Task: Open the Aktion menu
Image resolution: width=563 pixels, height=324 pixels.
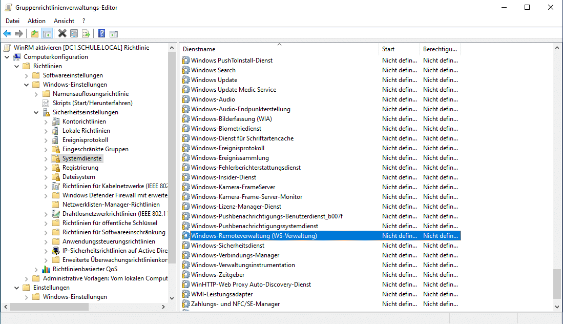Action: click(x=36, y=21)
